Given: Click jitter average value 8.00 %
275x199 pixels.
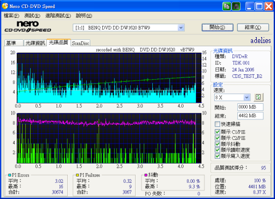Looking at the screenshot, I should point(193,181).
